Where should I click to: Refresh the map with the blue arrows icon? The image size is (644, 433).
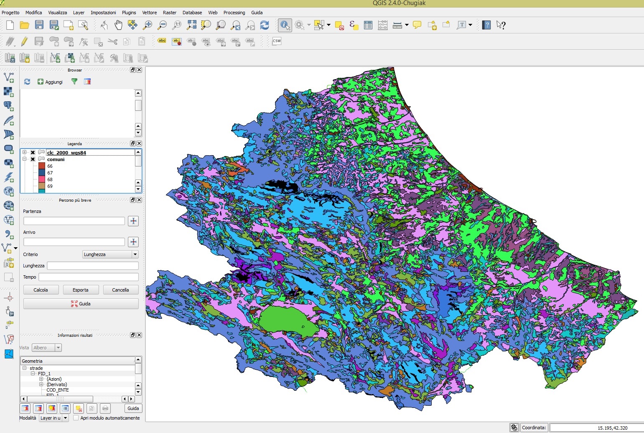[x=265, y=25]
